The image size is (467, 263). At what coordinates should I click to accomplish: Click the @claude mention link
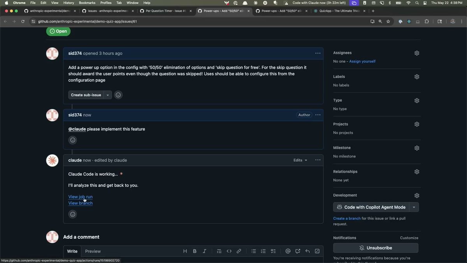pos(77,129)
